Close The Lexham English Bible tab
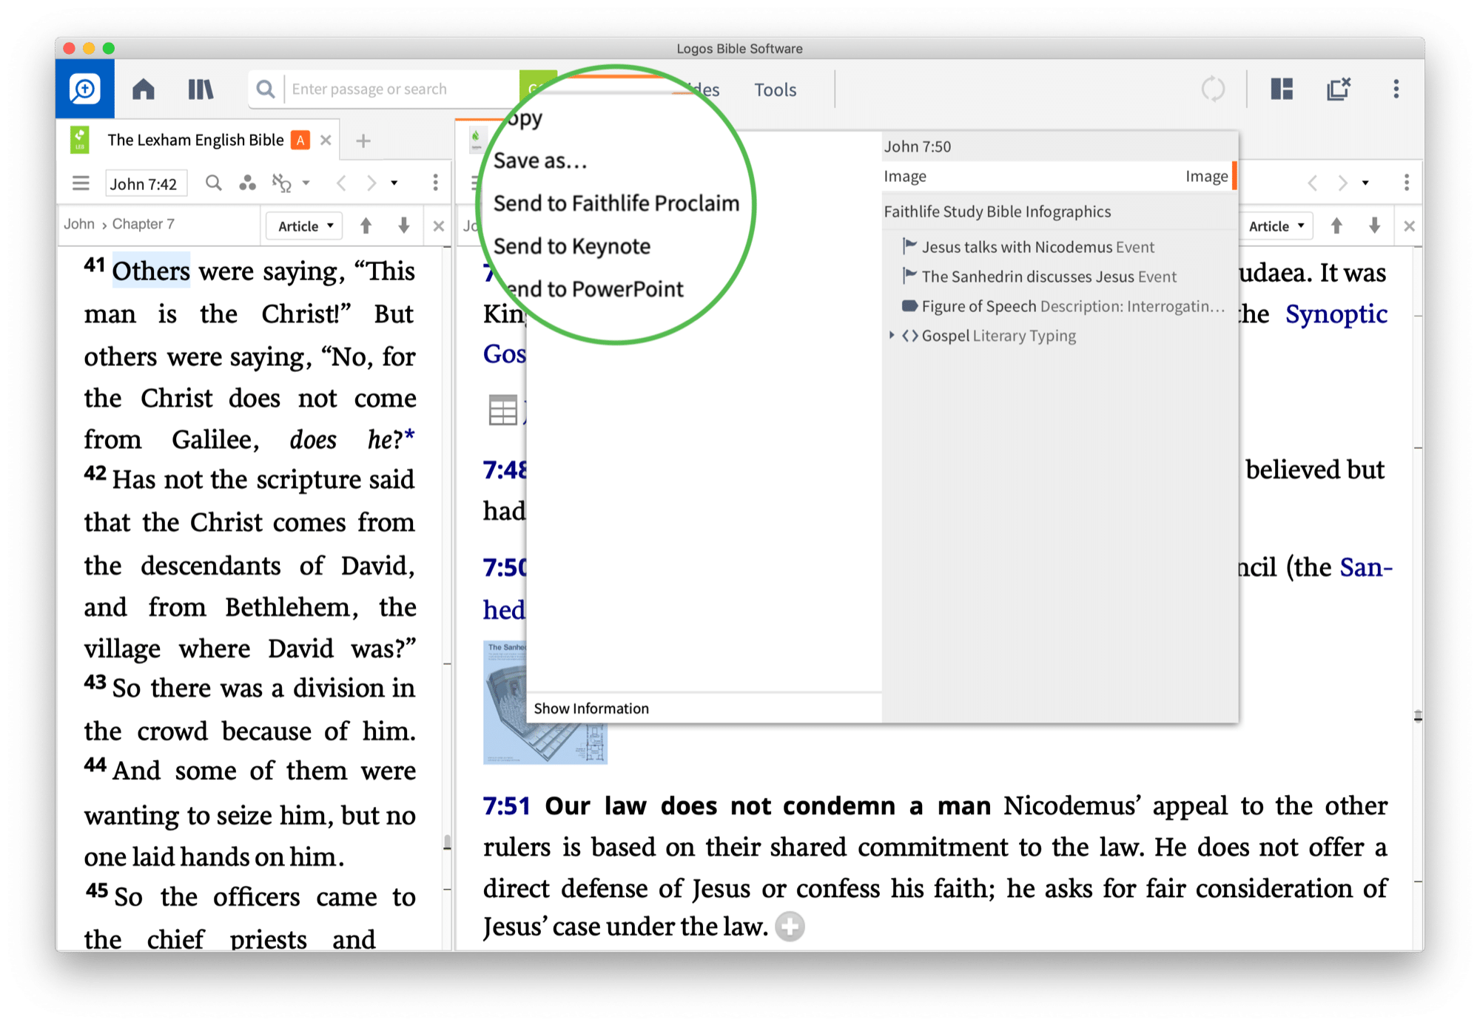 tap(326, 140)
